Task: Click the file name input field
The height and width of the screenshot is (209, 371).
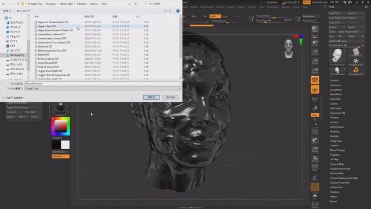Action: coord(103,84)
